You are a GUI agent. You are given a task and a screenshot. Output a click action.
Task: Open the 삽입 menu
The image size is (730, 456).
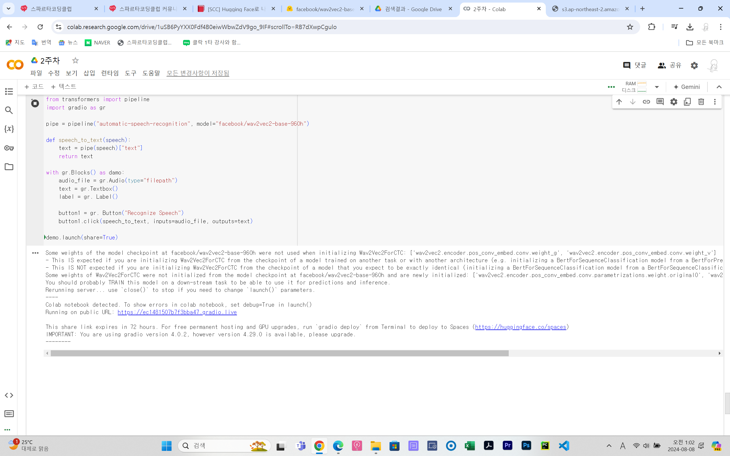(x=89, y=73)
